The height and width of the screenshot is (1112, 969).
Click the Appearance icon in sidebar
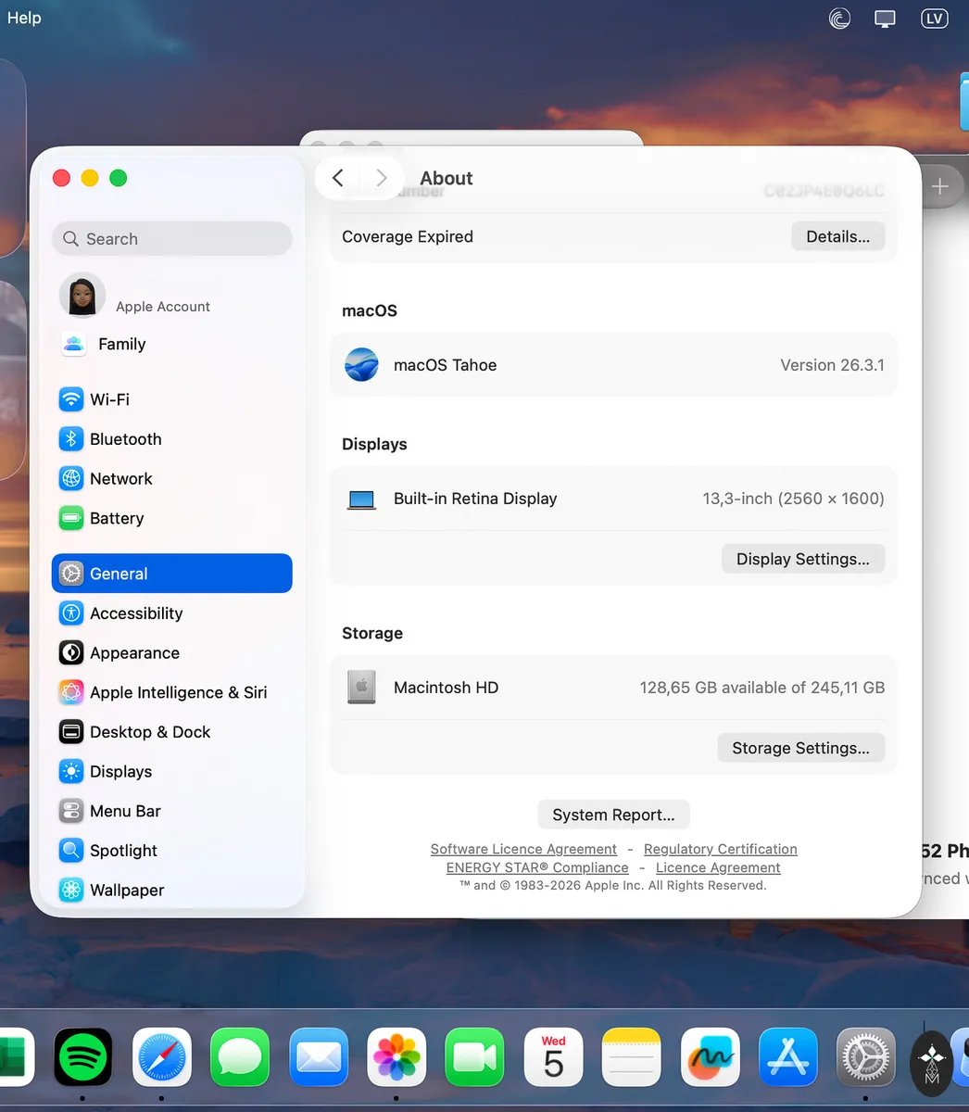71,653
